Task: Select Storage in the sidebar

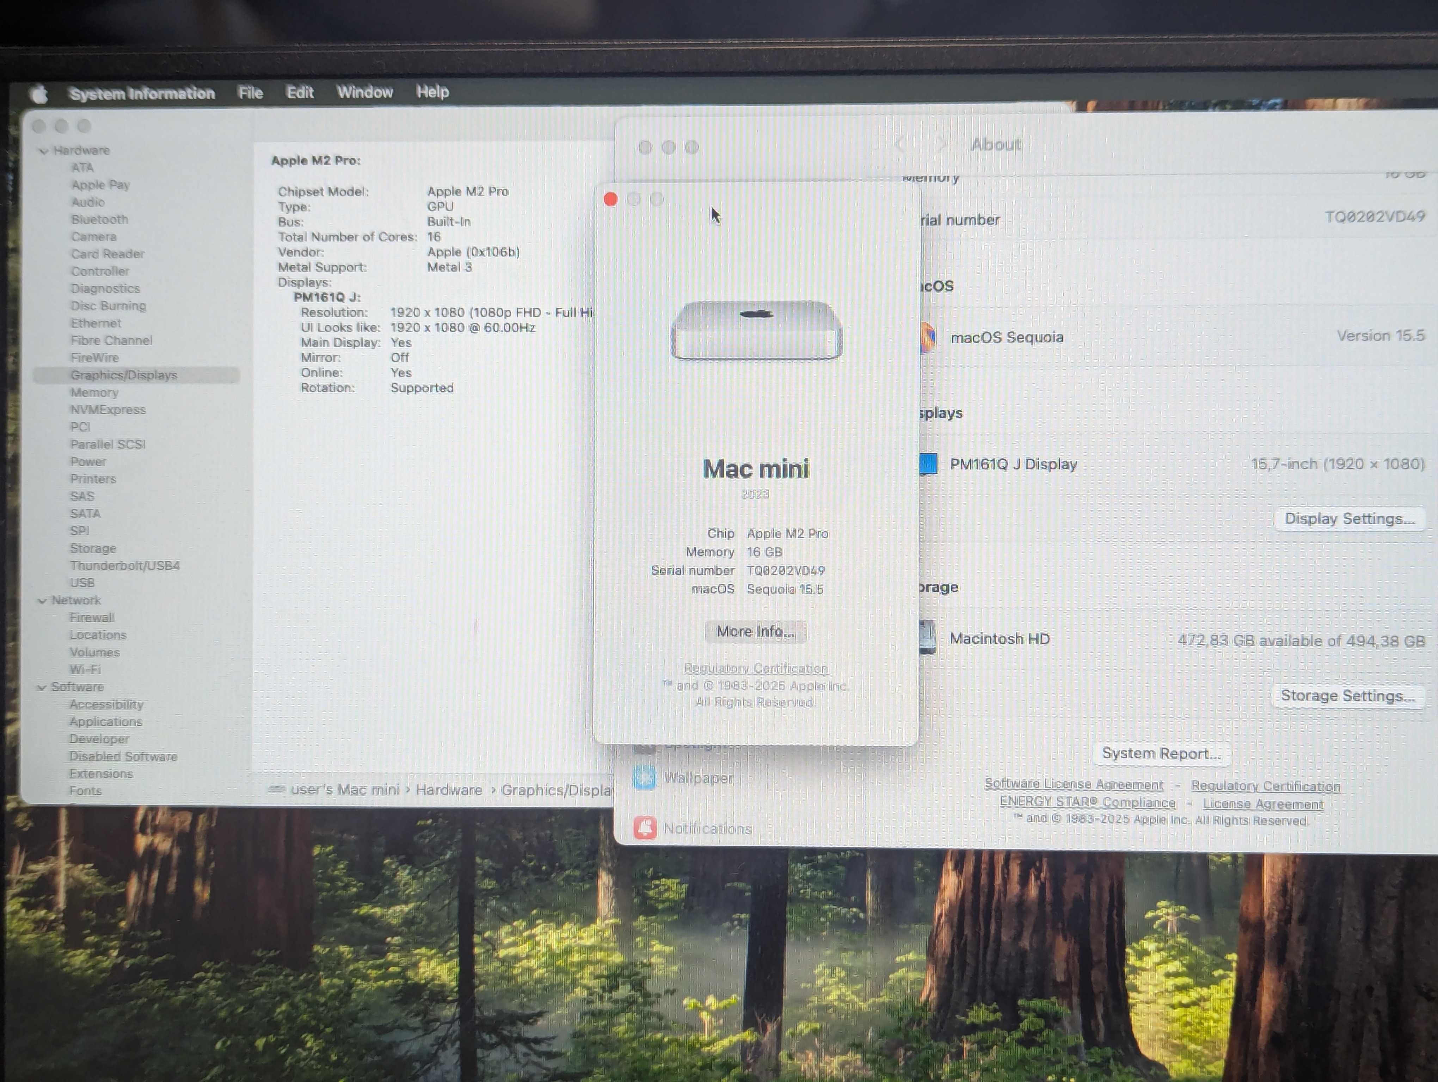Action: pos(93,549)
